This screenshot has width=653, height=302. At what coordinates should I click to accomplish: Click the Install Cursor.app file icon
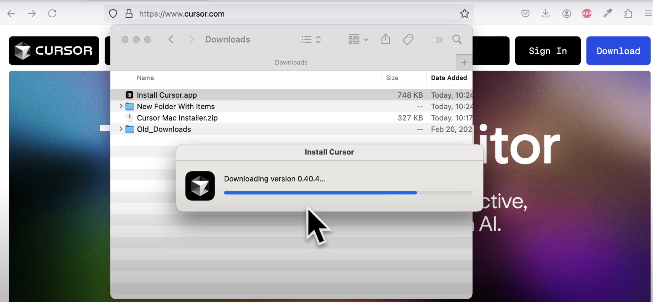129,95
